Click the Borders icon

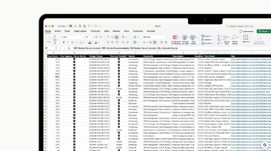pos(81,42)
